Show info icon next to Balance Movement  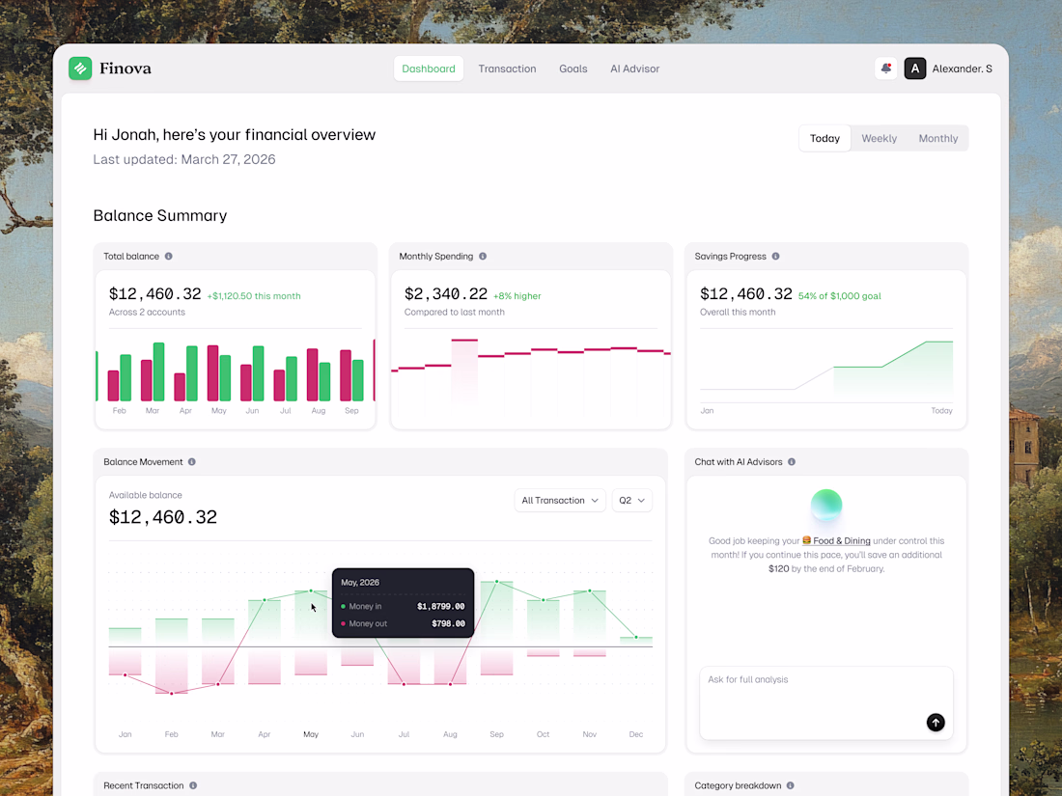[192, 461]
